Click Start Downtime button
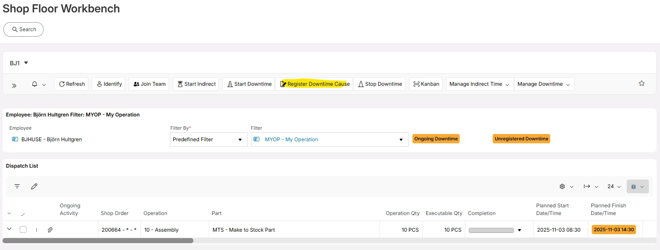This screenshot has height=250, width=660. click(x=249, y=84)
